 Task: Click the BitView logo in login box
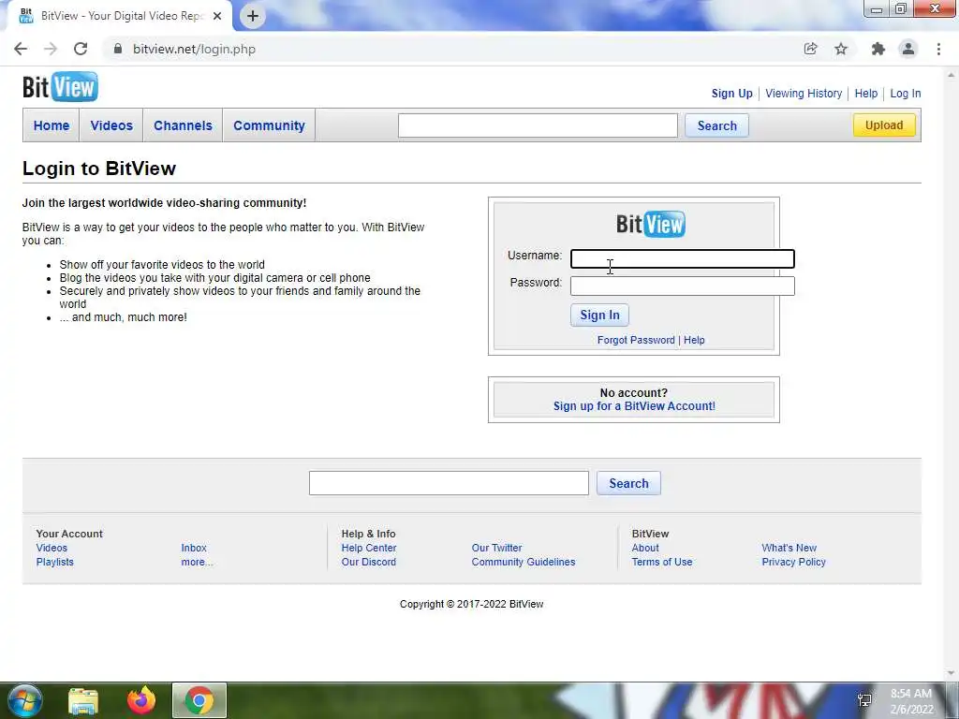point(651,224)
